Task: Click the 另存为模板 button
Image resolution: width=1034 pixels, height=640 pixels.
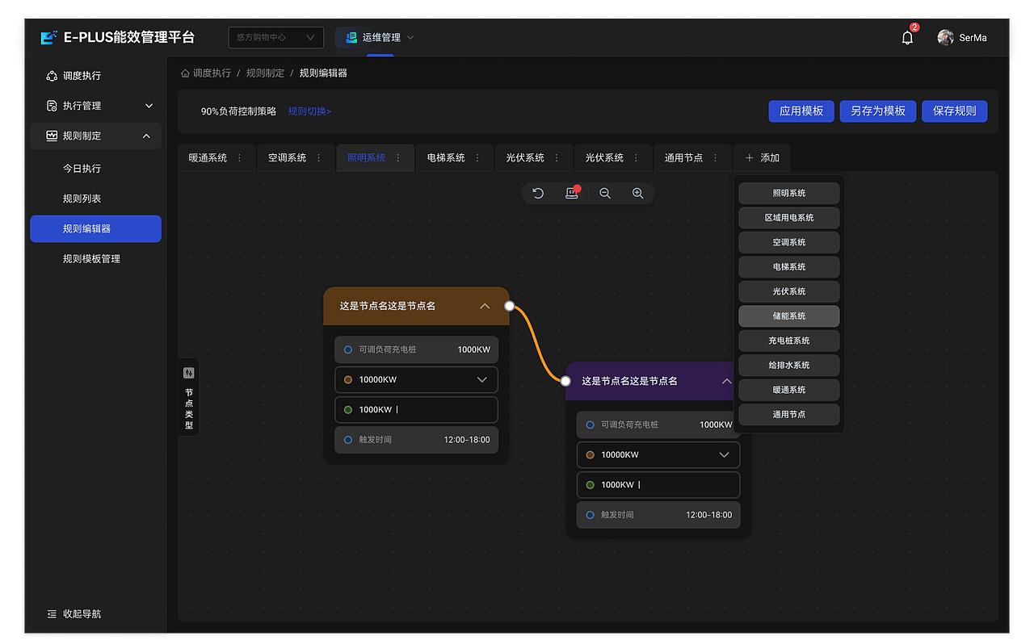Action: point(878,111)
